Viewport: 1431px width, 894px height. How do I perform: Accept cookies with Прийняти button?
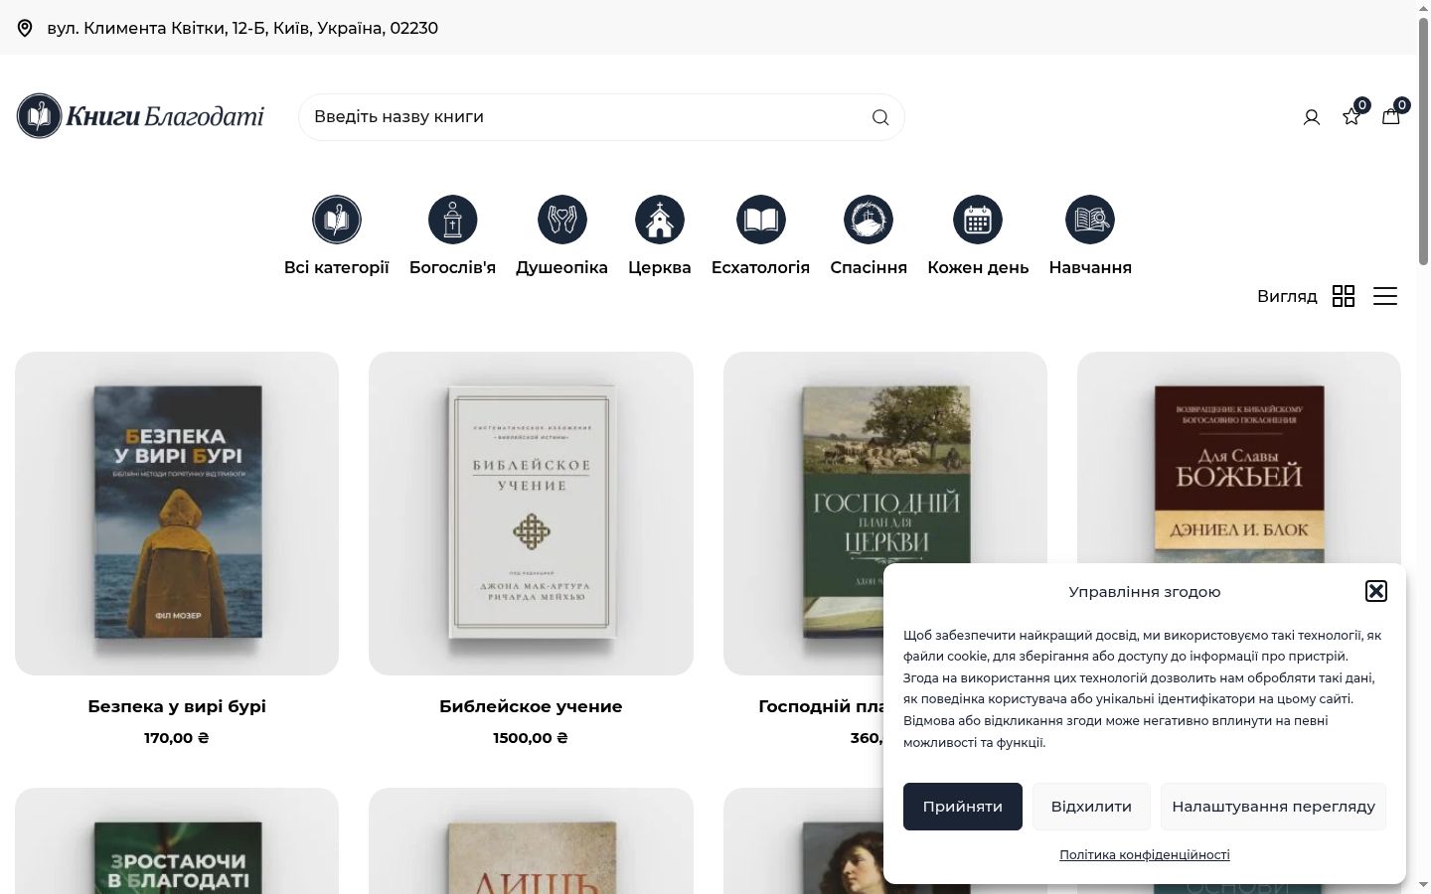962,807
